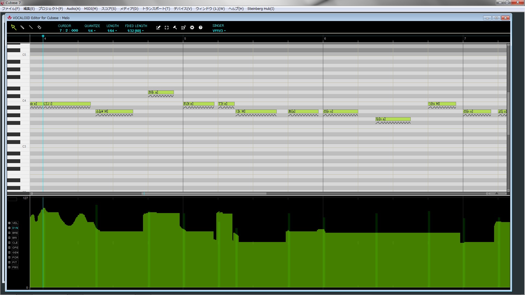Select the か[k a] note
525x295 pixels.
tap(161, 92)
